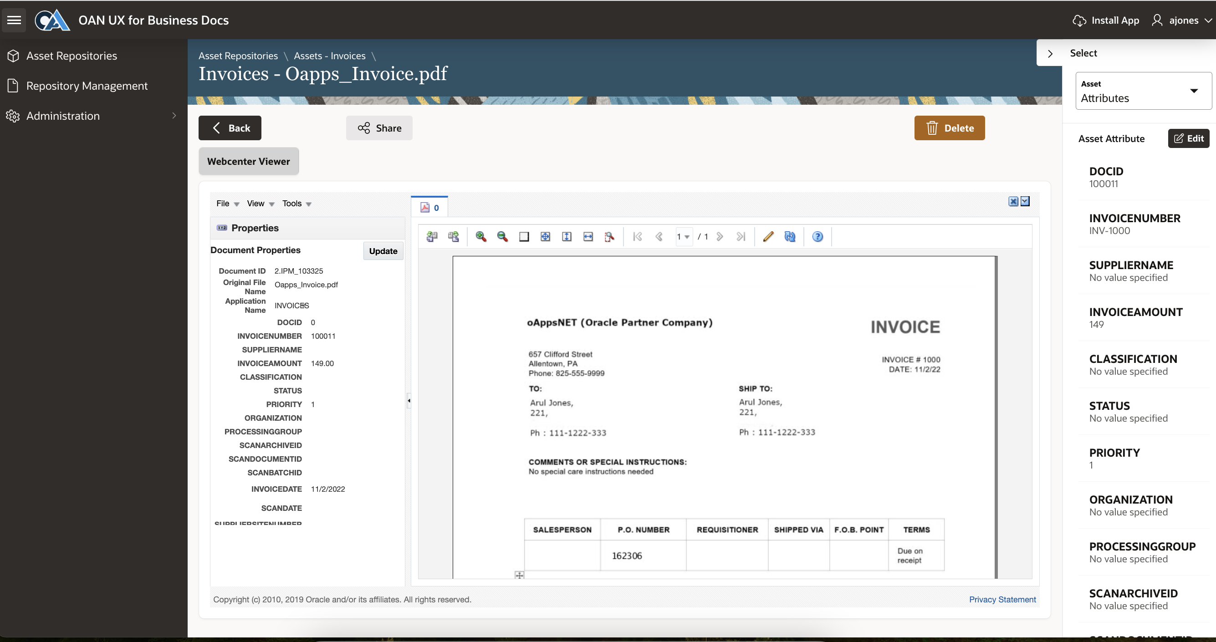Fit document to height icon
This screenshot has width=1216, height=642.
coord(567,236)
